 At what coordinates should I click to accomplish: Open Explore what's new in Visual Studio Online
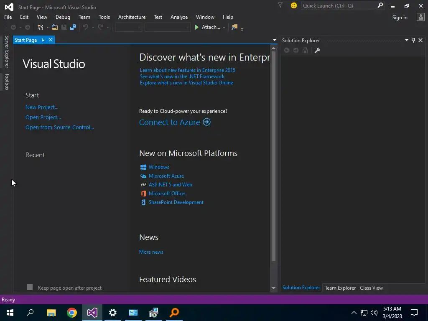point(186,83)
